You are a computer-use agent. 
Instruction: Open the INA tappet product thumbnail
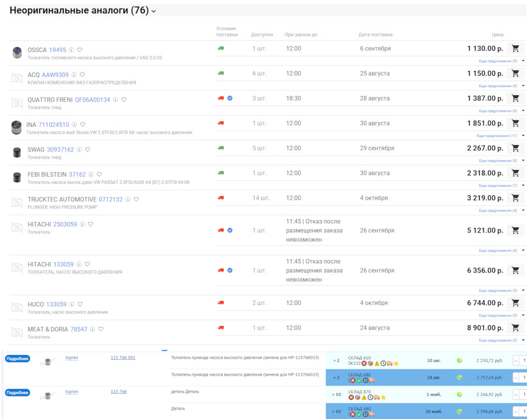16,128
